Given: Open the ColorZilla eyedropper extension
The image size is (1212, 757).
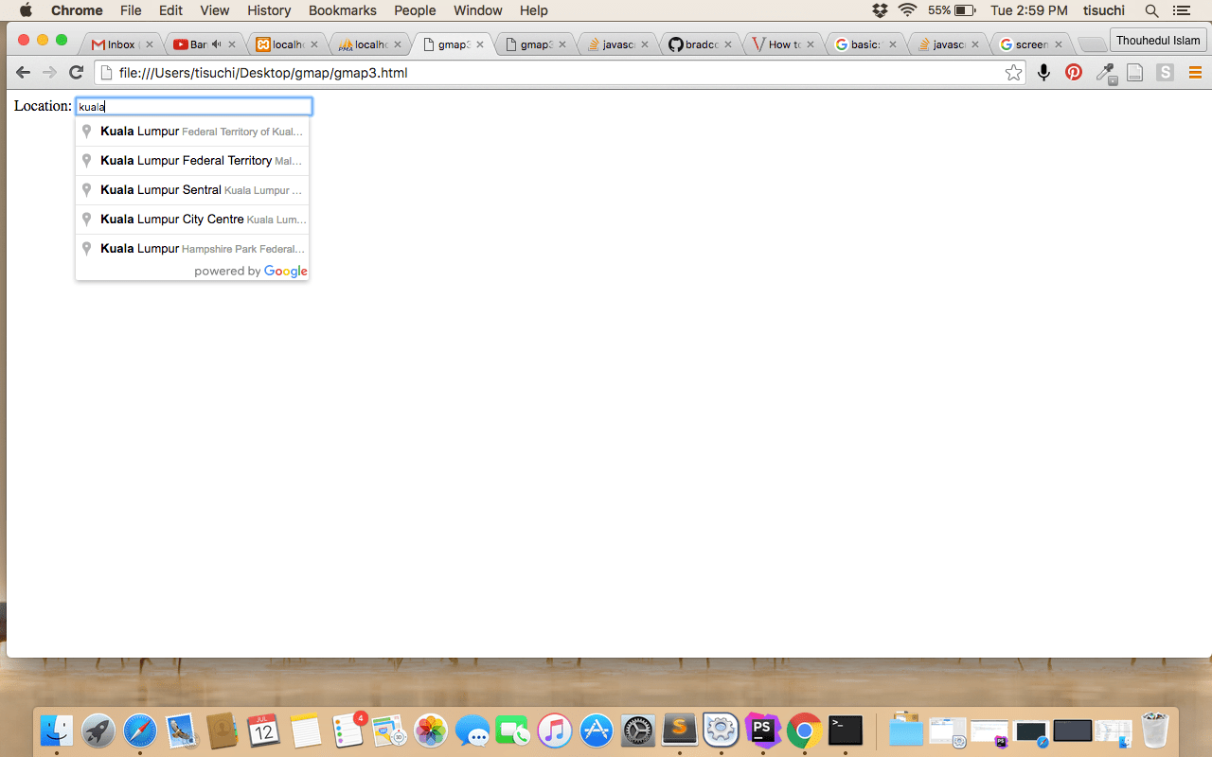Looking at the screenshot, I should pos(1105,72).
